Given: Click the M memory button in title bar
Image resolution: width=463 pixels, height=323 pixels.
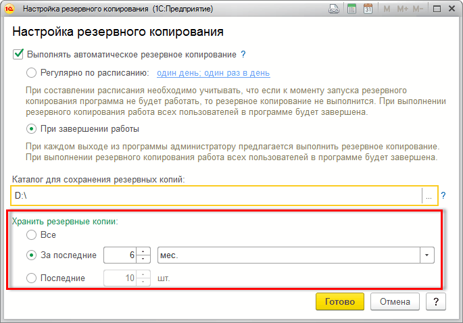Looking at the screenshot, I should point(387,9).
